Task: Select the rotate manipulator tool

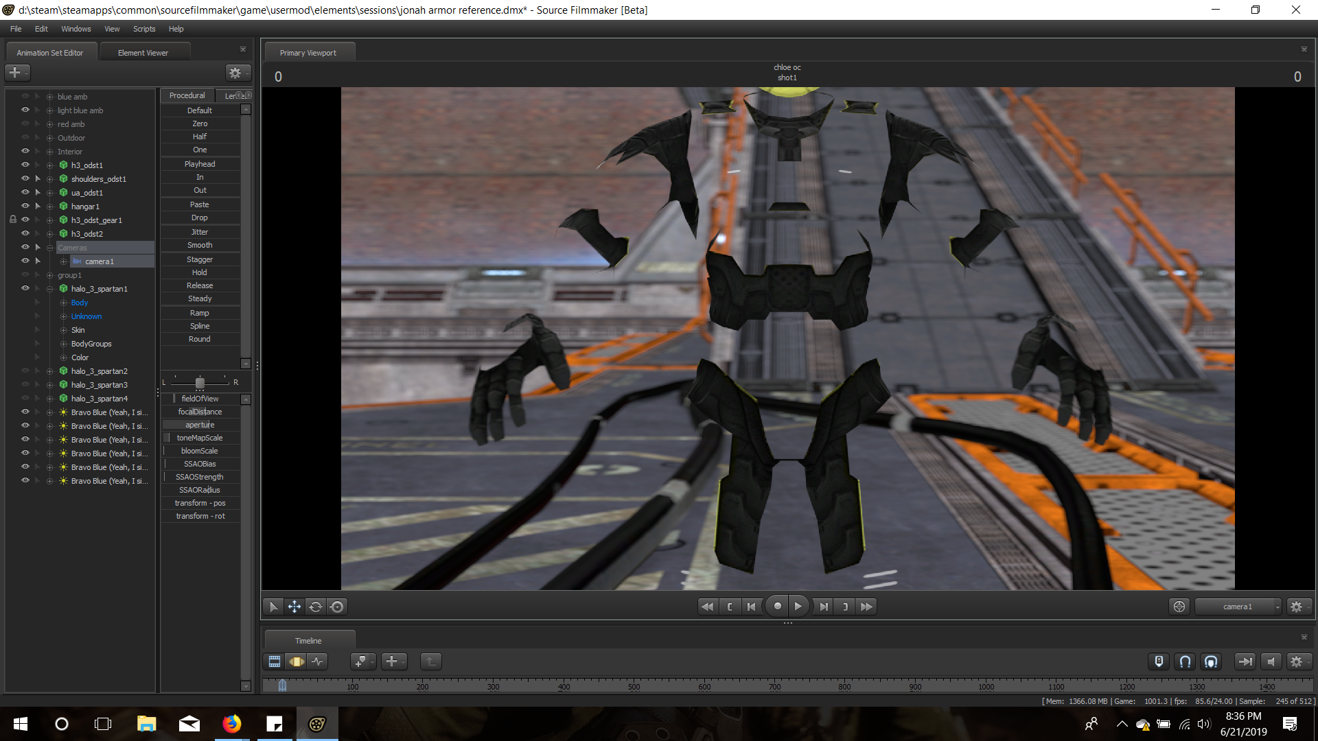Action: [x=316, y=607]
